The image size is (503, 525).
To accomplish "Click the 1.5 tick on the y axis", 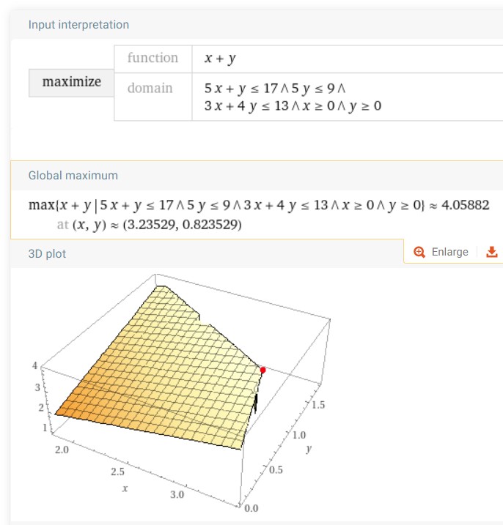I will tap(318, 405).
